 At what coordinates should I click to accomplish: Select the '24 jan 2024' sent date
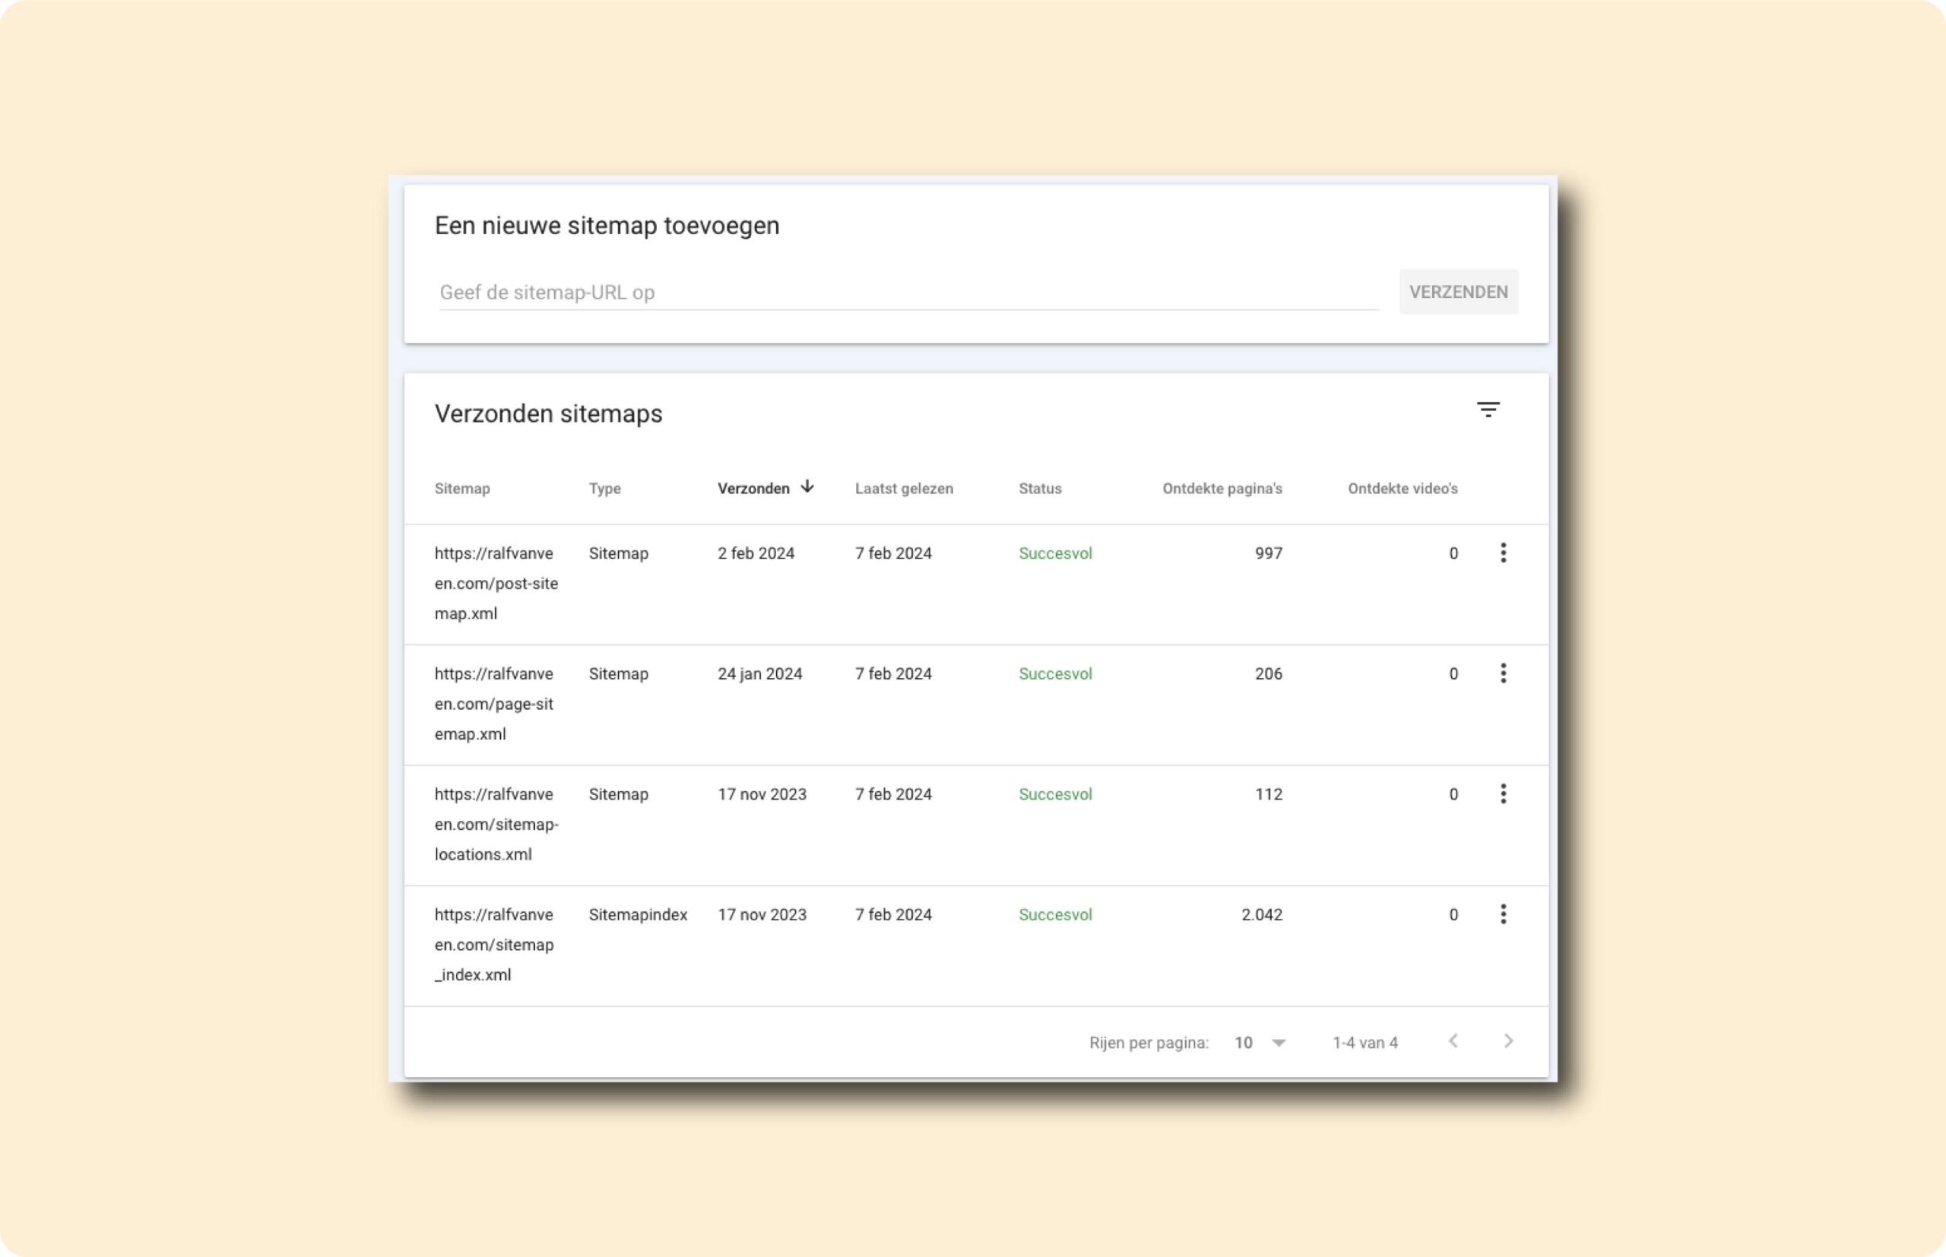(759, 673)
